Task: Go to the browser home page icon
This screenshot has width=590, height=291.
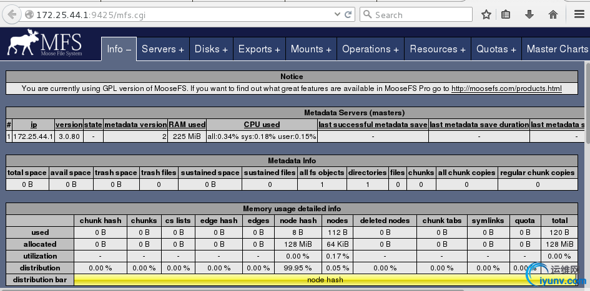Action: (553, 15)
